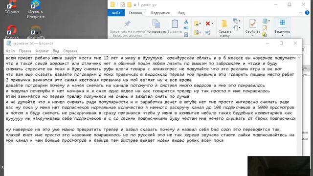Expand the arrow under Свойства
The width and height of the screenshot is (313, 176).
tap(253, 36)
